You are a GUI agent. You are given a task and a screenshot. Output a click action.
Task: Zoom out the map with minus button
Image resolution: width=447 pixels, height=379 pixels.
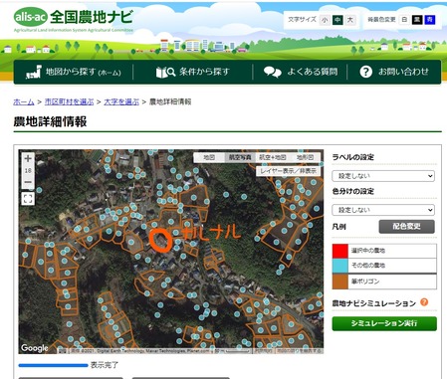click(x=28, y=182)
